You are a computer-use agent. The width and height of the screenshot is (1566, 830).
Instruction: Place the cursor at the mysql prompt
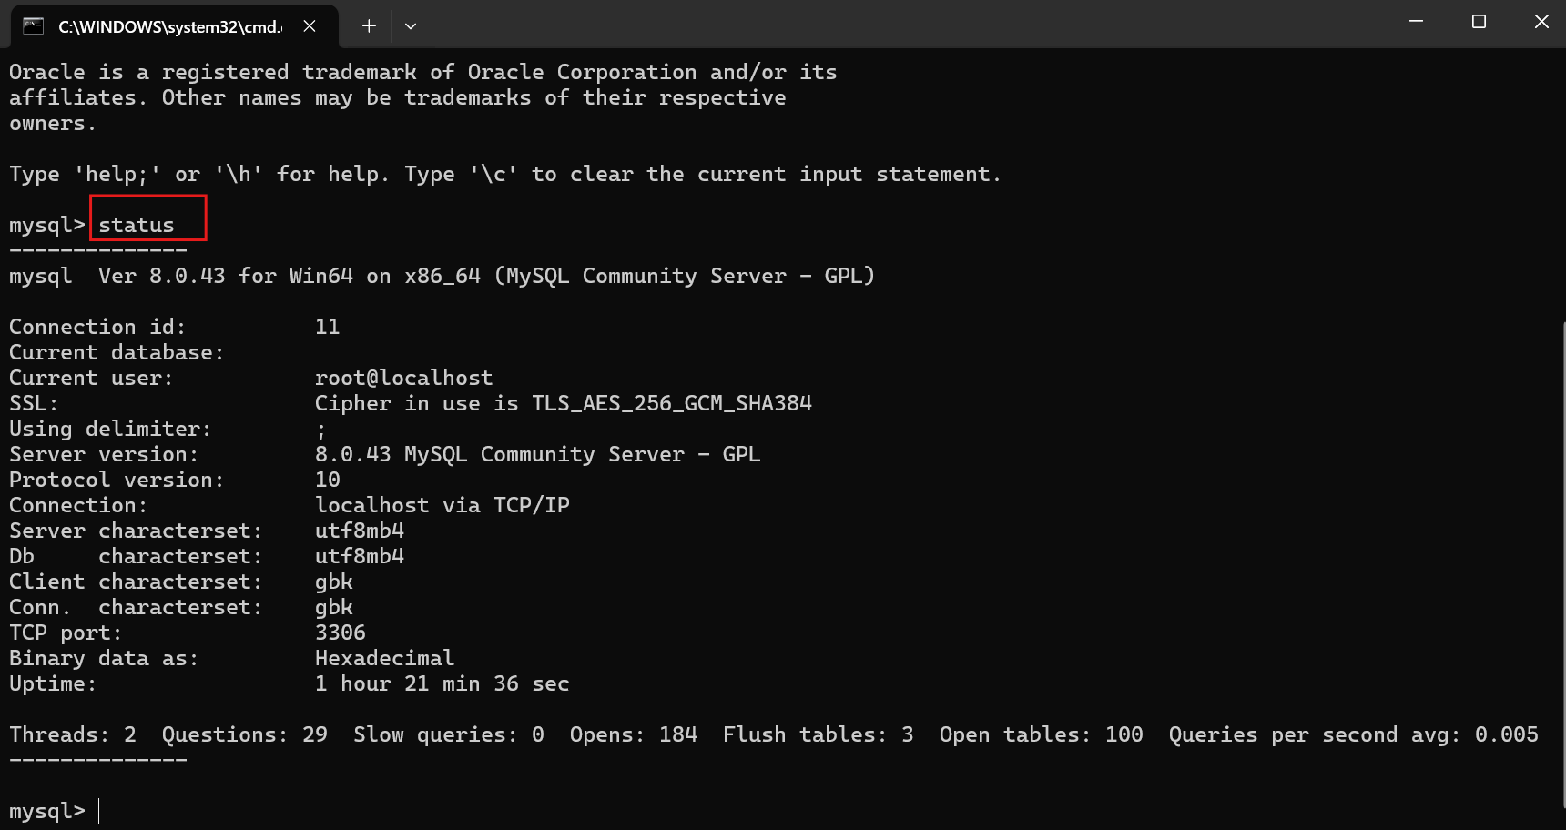[x=97, y=810]
